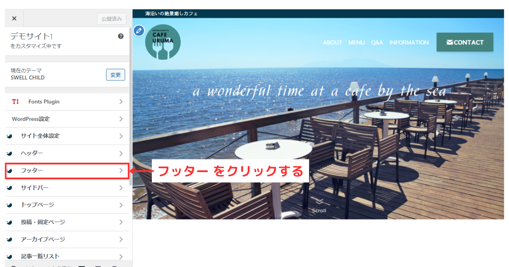Click the help question mark icon beside デモサイト1
Screen dimensions: 509x267
[121, 36]
